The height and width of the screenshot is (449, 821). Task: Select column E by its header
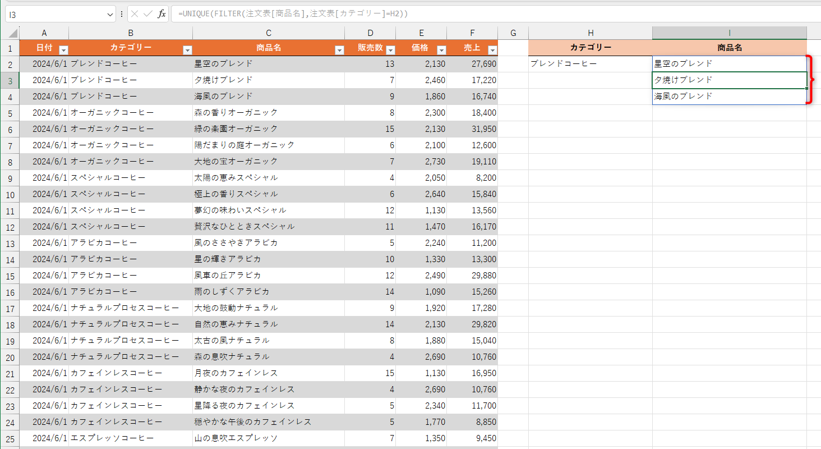pyautogui.click(x=421, y=33)
